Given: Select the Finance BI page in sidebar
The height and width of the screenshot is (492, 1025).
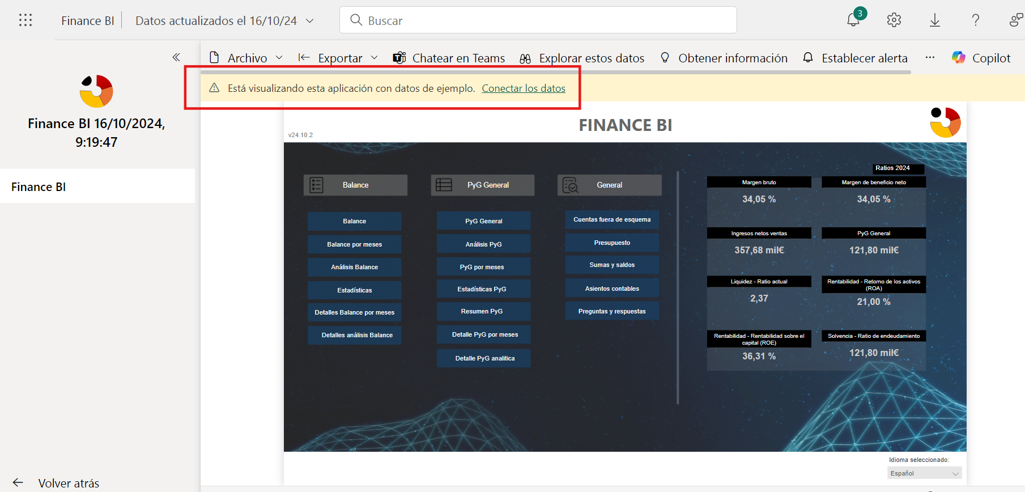Looking at the screenshot, I should [x=97, y=186].
